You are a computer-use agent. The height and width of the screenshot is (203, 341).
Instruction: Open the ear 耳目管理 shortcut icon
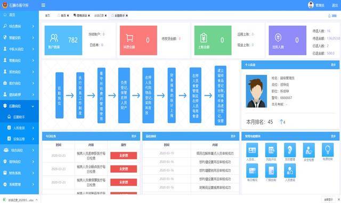290,150
